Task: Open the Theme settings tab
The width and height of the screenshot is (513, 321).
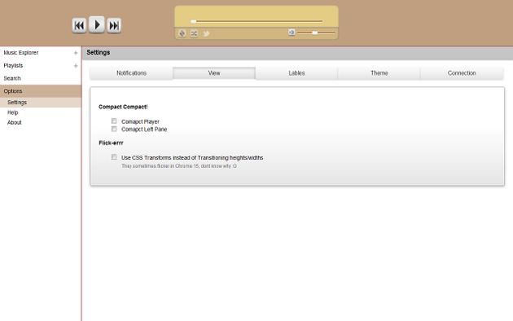Action: pyautogui.click(x=379, y=73)
